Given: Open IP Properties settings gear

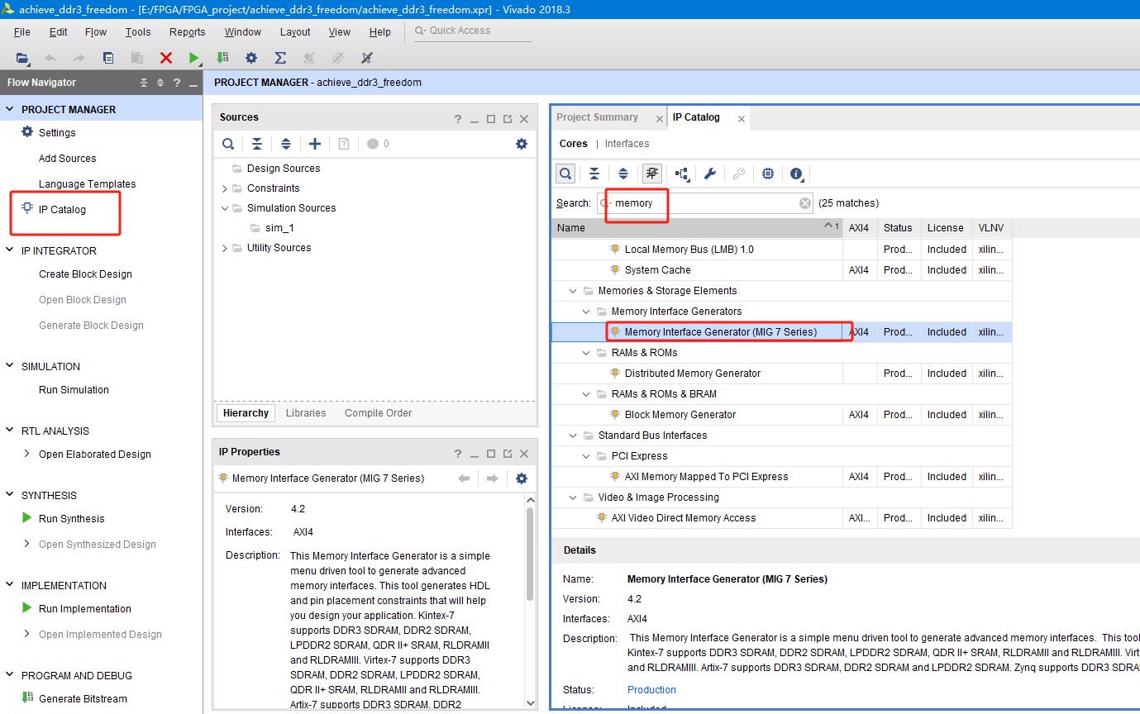Looking at the screenshot, I should [x=522, y=478].
